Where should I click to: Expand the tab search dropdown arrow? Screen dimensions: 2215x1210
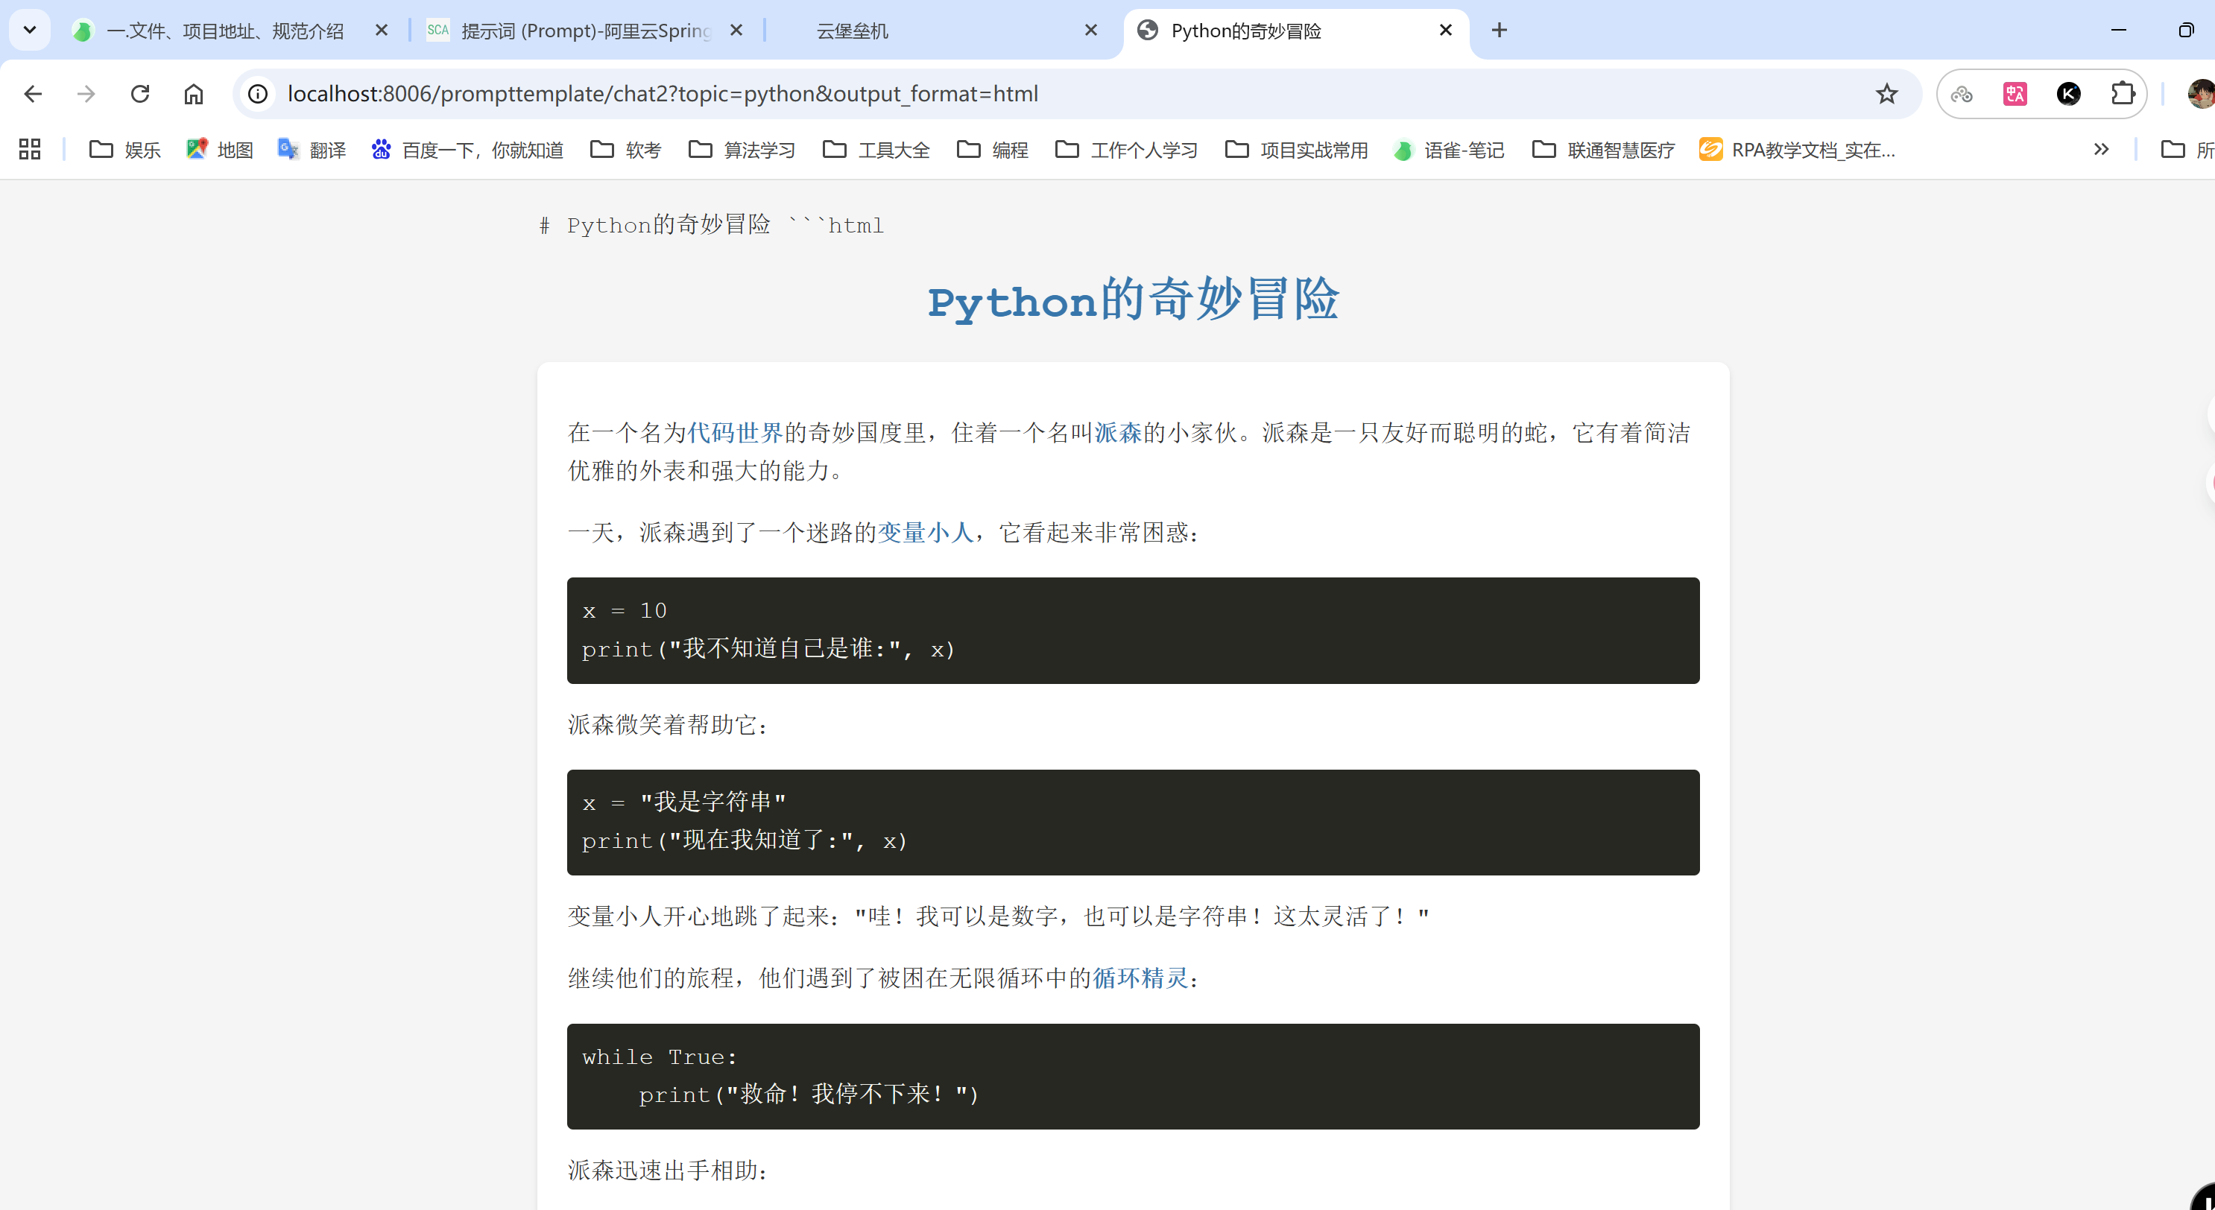point(29,29)
